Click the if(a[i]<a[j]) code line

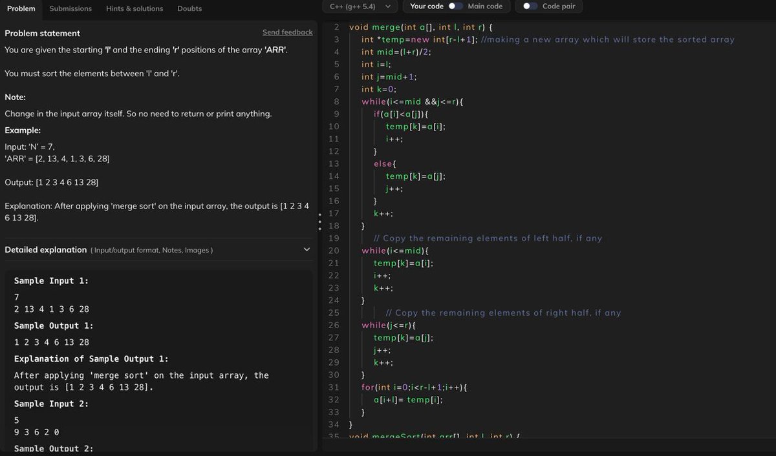[x=401, y=114]
